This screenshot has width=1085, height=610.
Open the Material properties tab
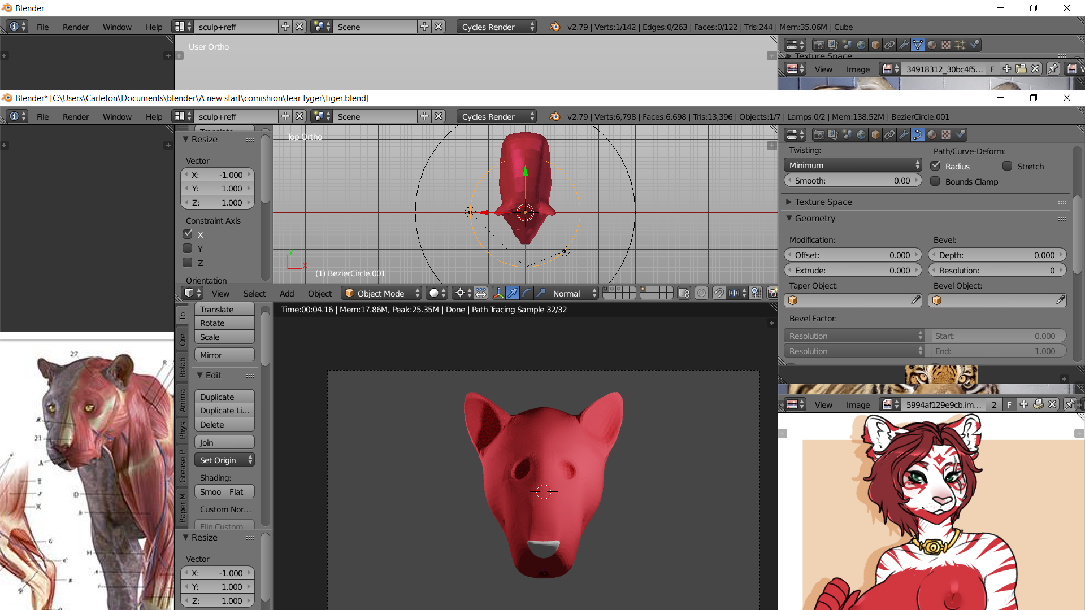[x=932, y=134]
